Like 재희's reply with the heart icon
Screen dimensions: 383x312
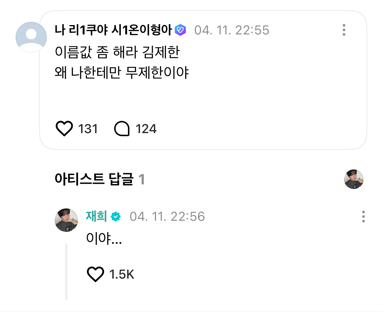(x=96, y=274)
